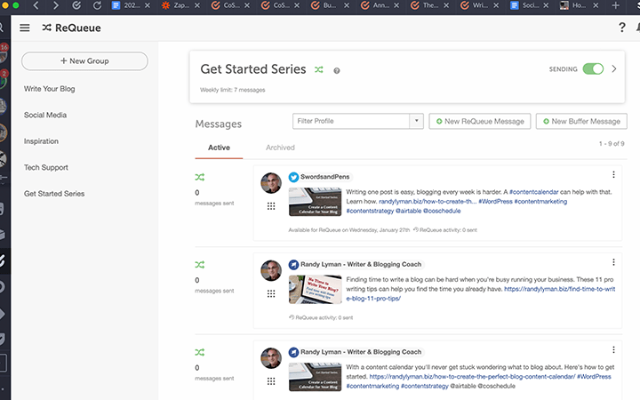Open the small help icon next to Get Started Series
Image resolution: width=640 pixels, height=400 pixels.
pos(337,70)
